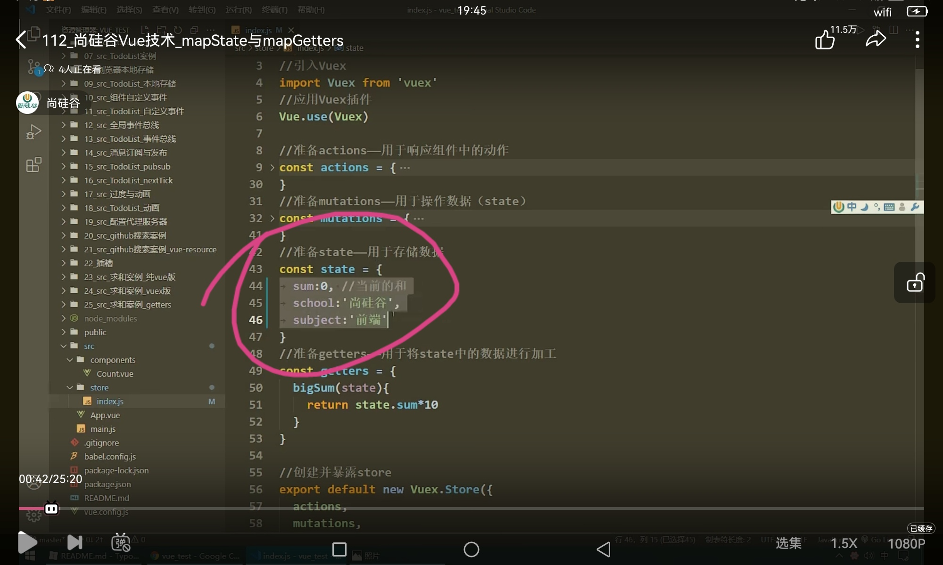Tap the screen lock icon
The image size is (943, 565).
point(915,282)
